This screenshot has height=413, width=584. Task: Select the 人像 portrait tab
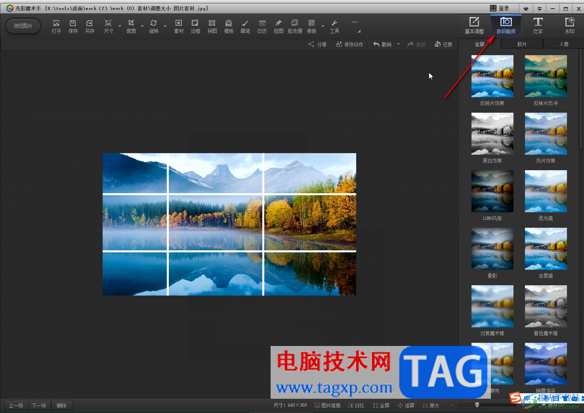[564, 44]
